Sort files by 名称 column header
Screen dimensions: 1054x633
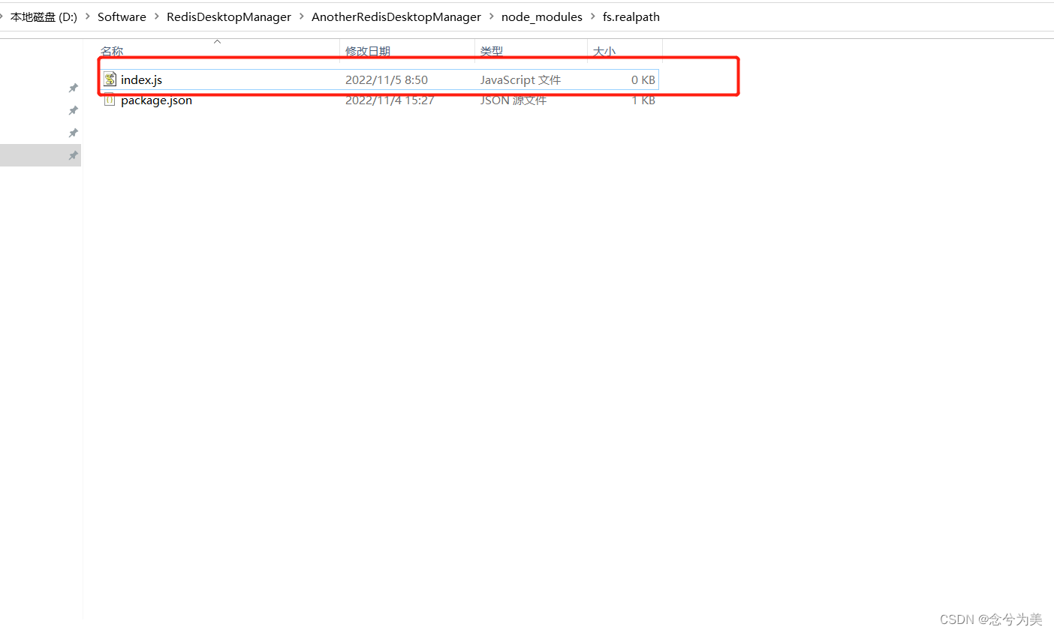[112, 51]
